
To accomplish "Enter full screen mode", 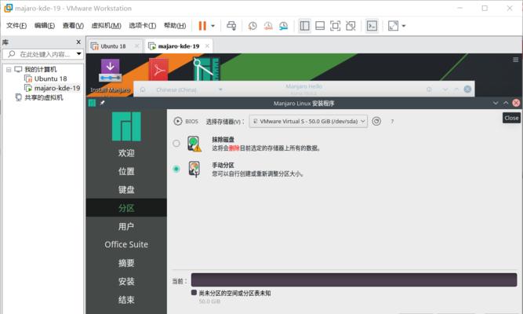I will [x=336, y=26].
